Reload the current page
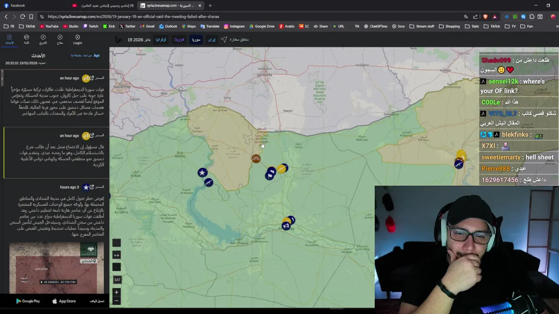Screen dimensions: 559x314 point(23,17)
